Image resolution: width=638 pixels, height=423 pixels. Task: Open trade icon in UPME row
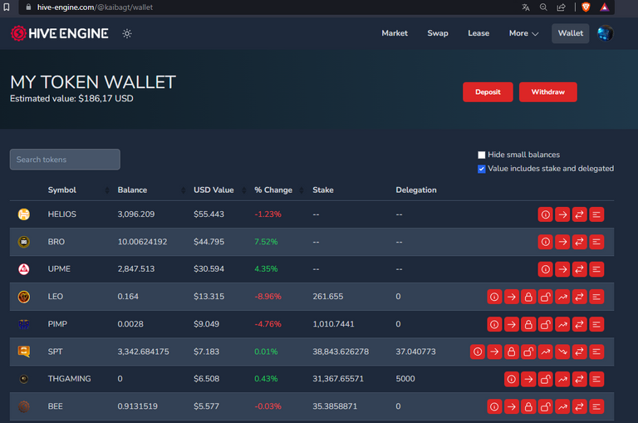(579, 269)
